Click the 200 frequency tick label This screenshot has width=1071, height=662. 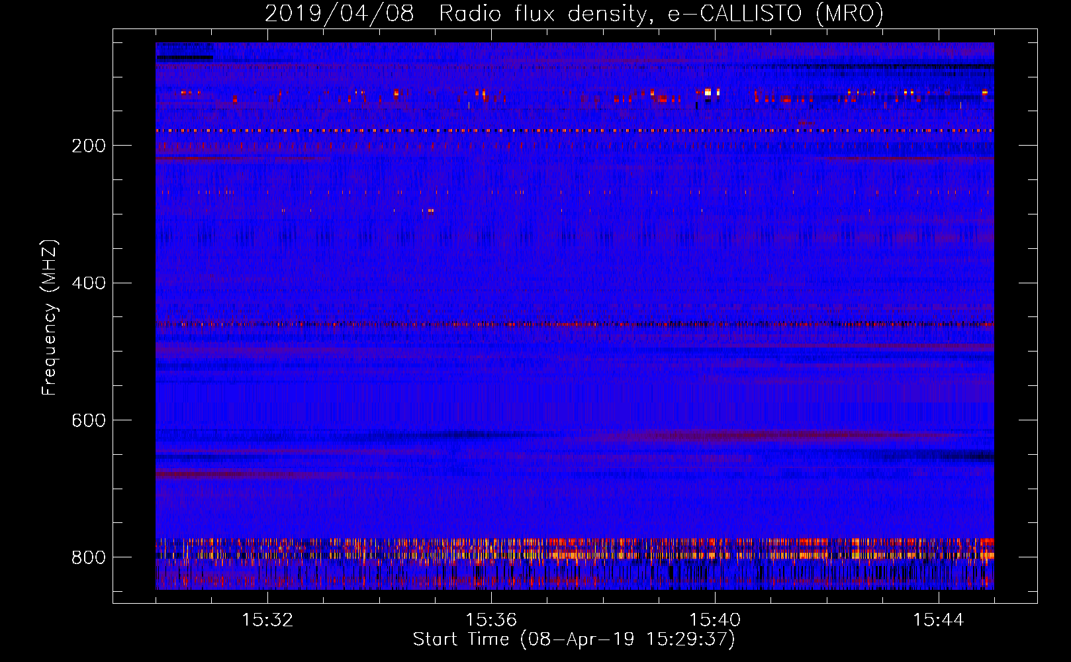88,146
